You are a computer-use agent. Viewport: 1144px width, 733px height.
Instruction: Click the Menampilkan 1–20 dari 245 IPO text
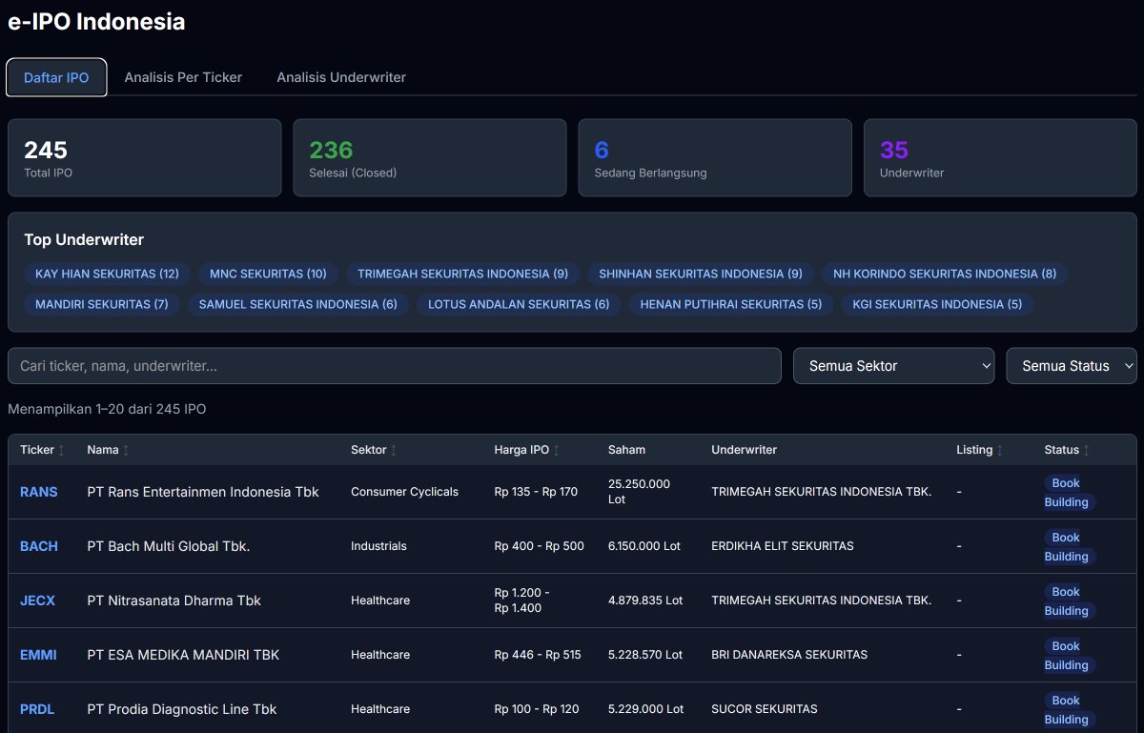pos(107,409)
